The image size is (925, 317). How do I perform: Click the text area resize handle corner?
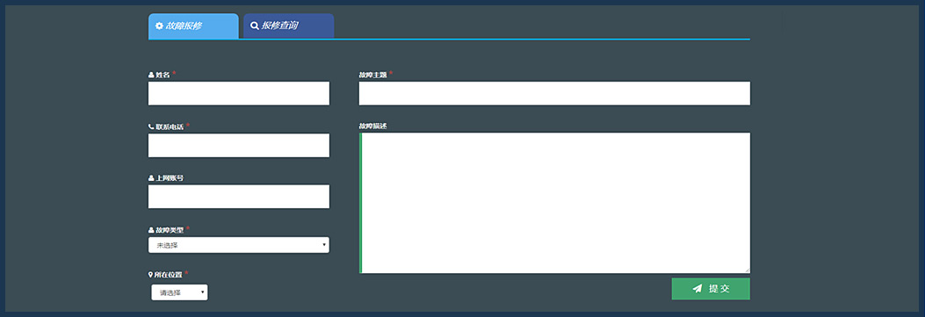pos(747,270)
